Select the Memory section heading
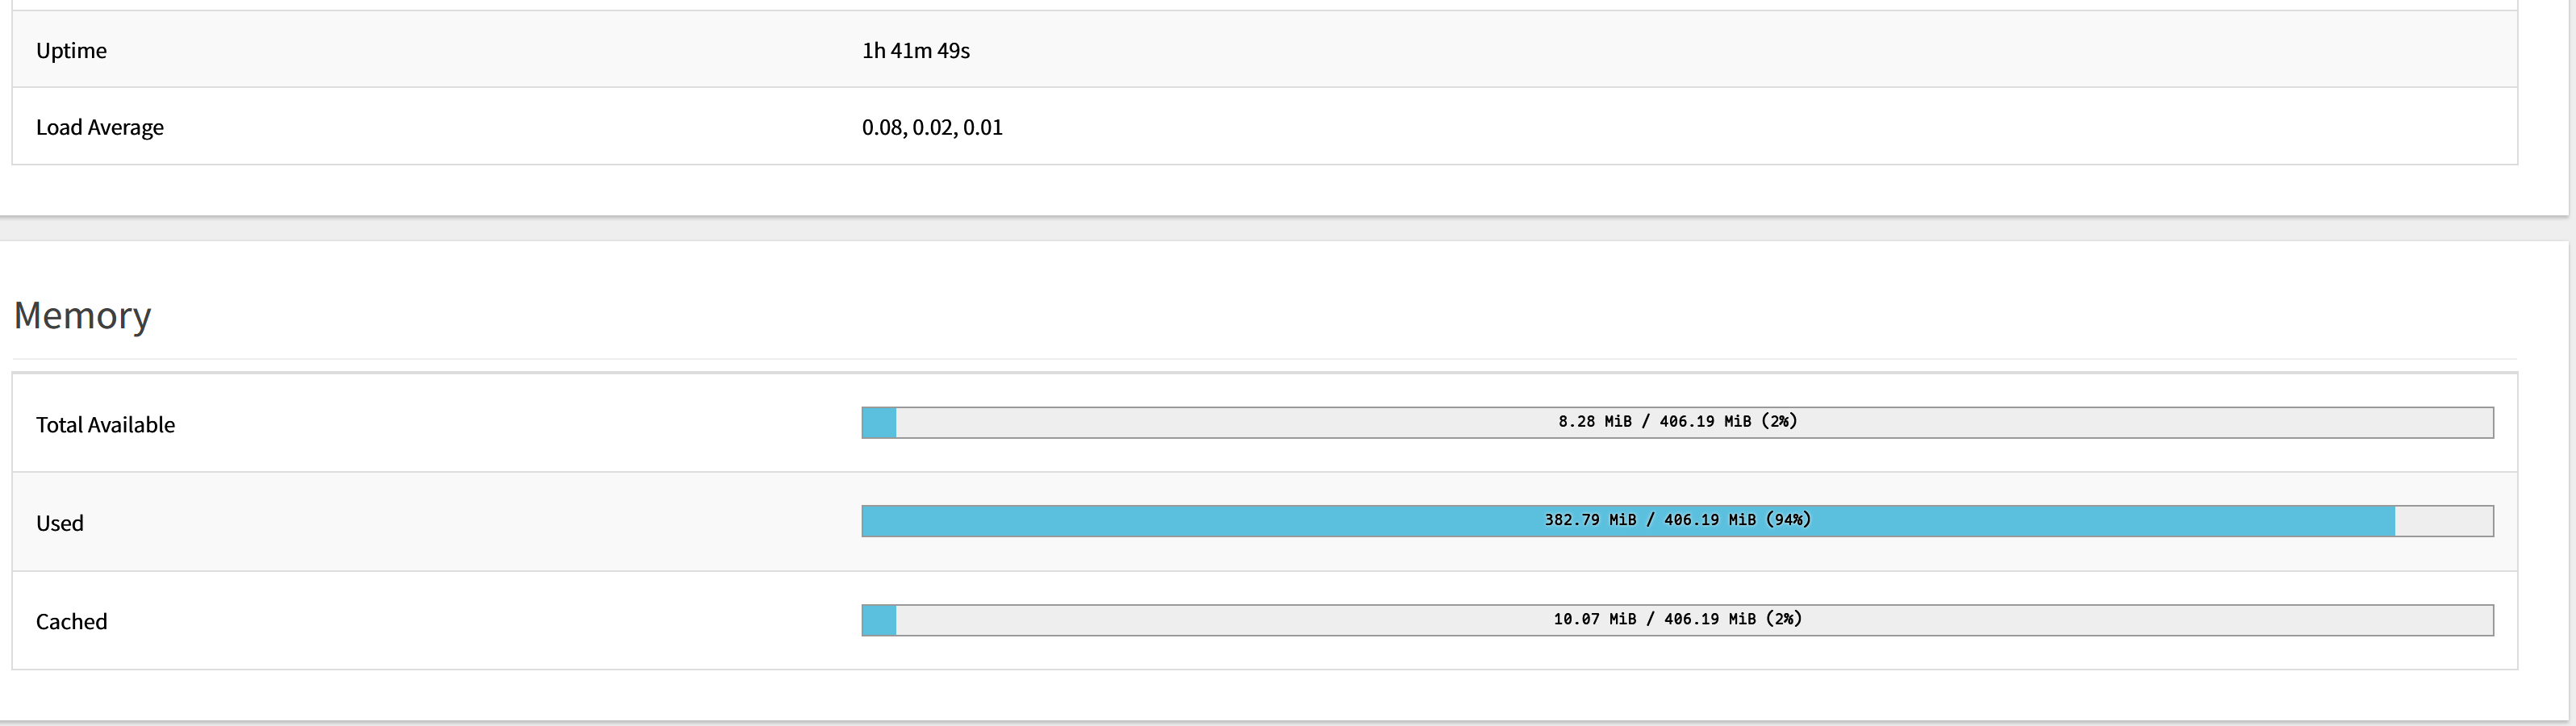The width and height of the screenshot is (2576, 726). (x=83, y=315)
